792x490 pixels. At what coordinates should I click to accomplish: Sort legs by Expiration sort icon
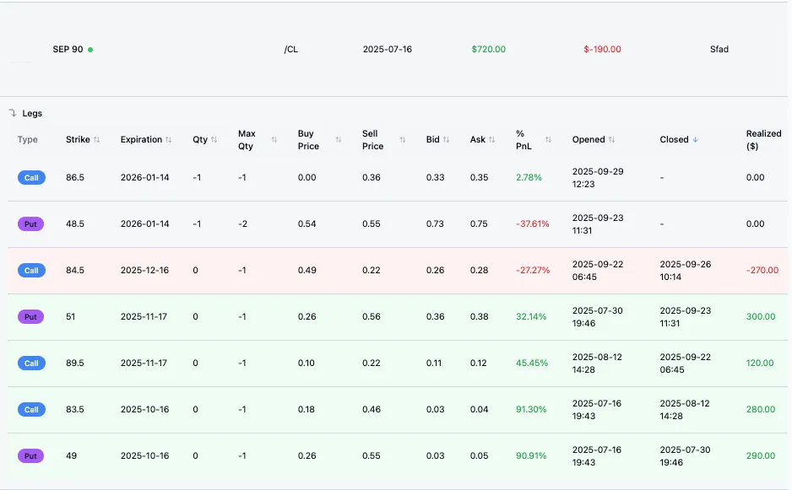169,140
